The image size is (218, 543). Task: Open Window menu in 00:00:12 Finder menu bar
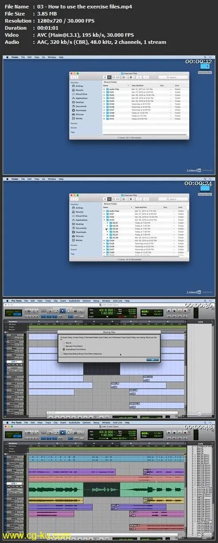point(52,57)
